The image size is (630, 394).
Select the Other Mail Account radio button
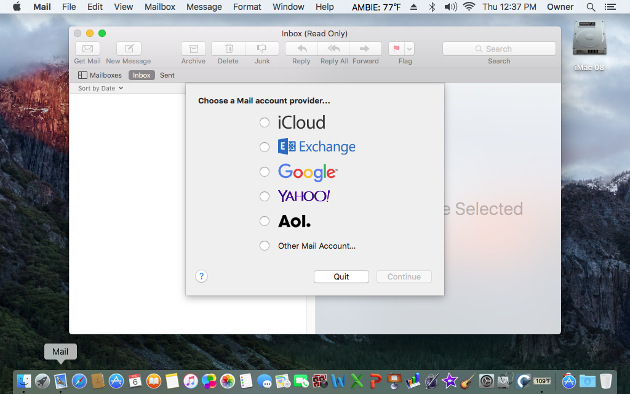pos(265,246)
